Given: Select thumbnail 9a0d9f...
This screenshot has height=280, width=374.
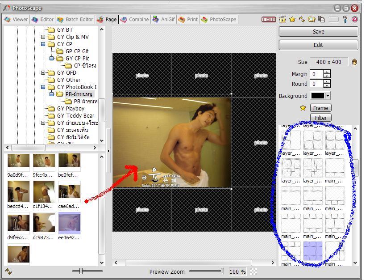Looking at the screenshot, I should pyautogui.click(x=18, y=160).
